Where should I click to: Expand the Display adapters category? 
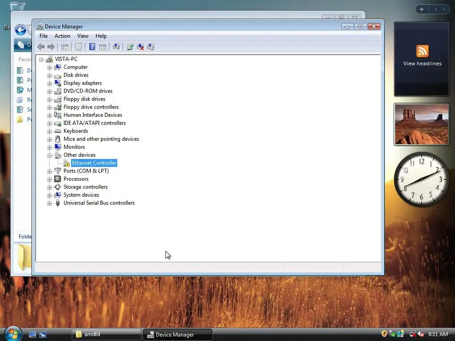tap(50, 83)
